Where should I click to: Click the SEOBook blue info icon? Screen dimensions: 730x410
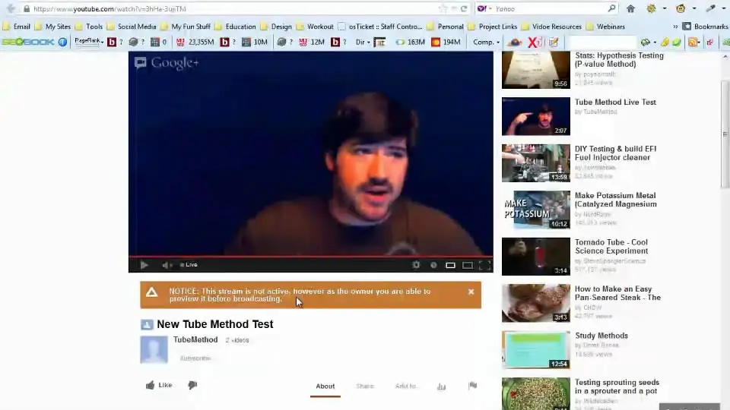[62, 42]
